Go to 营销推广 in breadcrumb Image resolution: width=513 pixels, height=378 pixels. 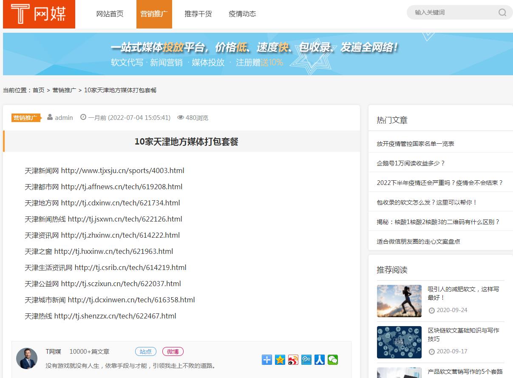65,90
